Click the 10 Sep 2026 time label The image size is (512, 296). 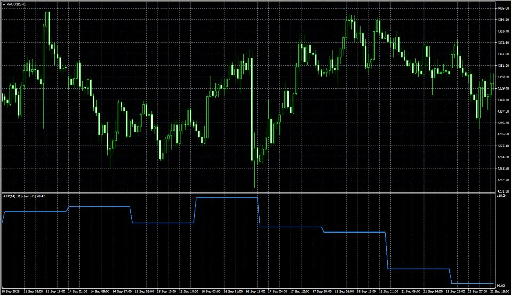click(x=11, y=291)
